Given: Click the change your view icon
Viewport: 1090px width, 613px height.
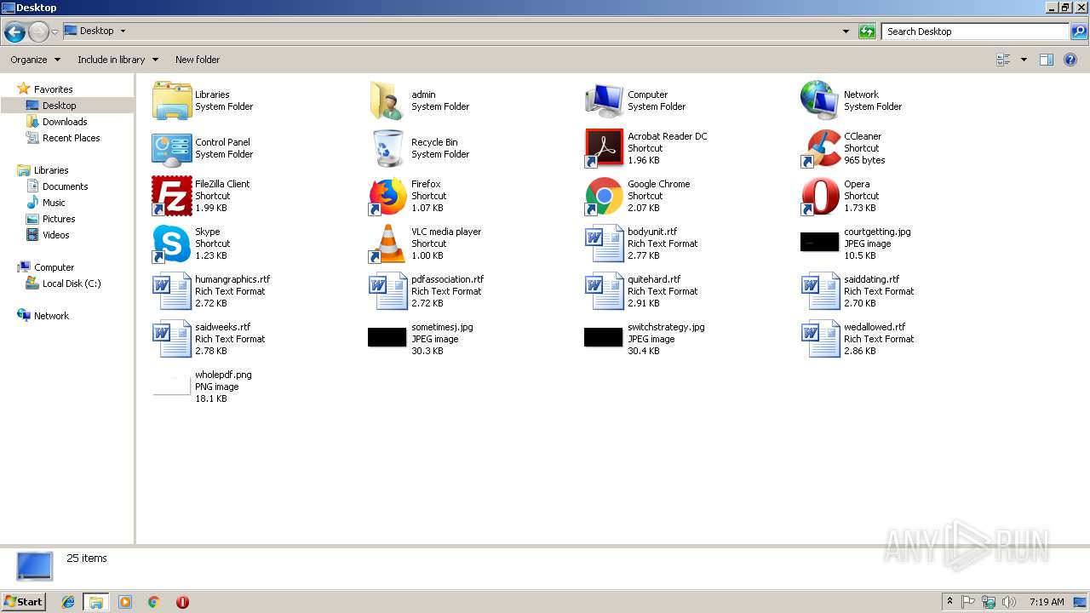Looking at the screenshot, I should pyautogui.click(x=1003, y=60).
